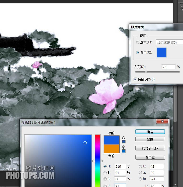The height and width of the screenshot is (187, 183).
Task: Click the web-safe color square under the cube
Action: [124, 151]
